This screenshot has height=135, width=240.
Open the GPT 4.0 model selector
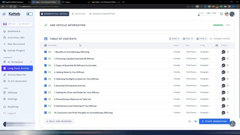[17, 24]
